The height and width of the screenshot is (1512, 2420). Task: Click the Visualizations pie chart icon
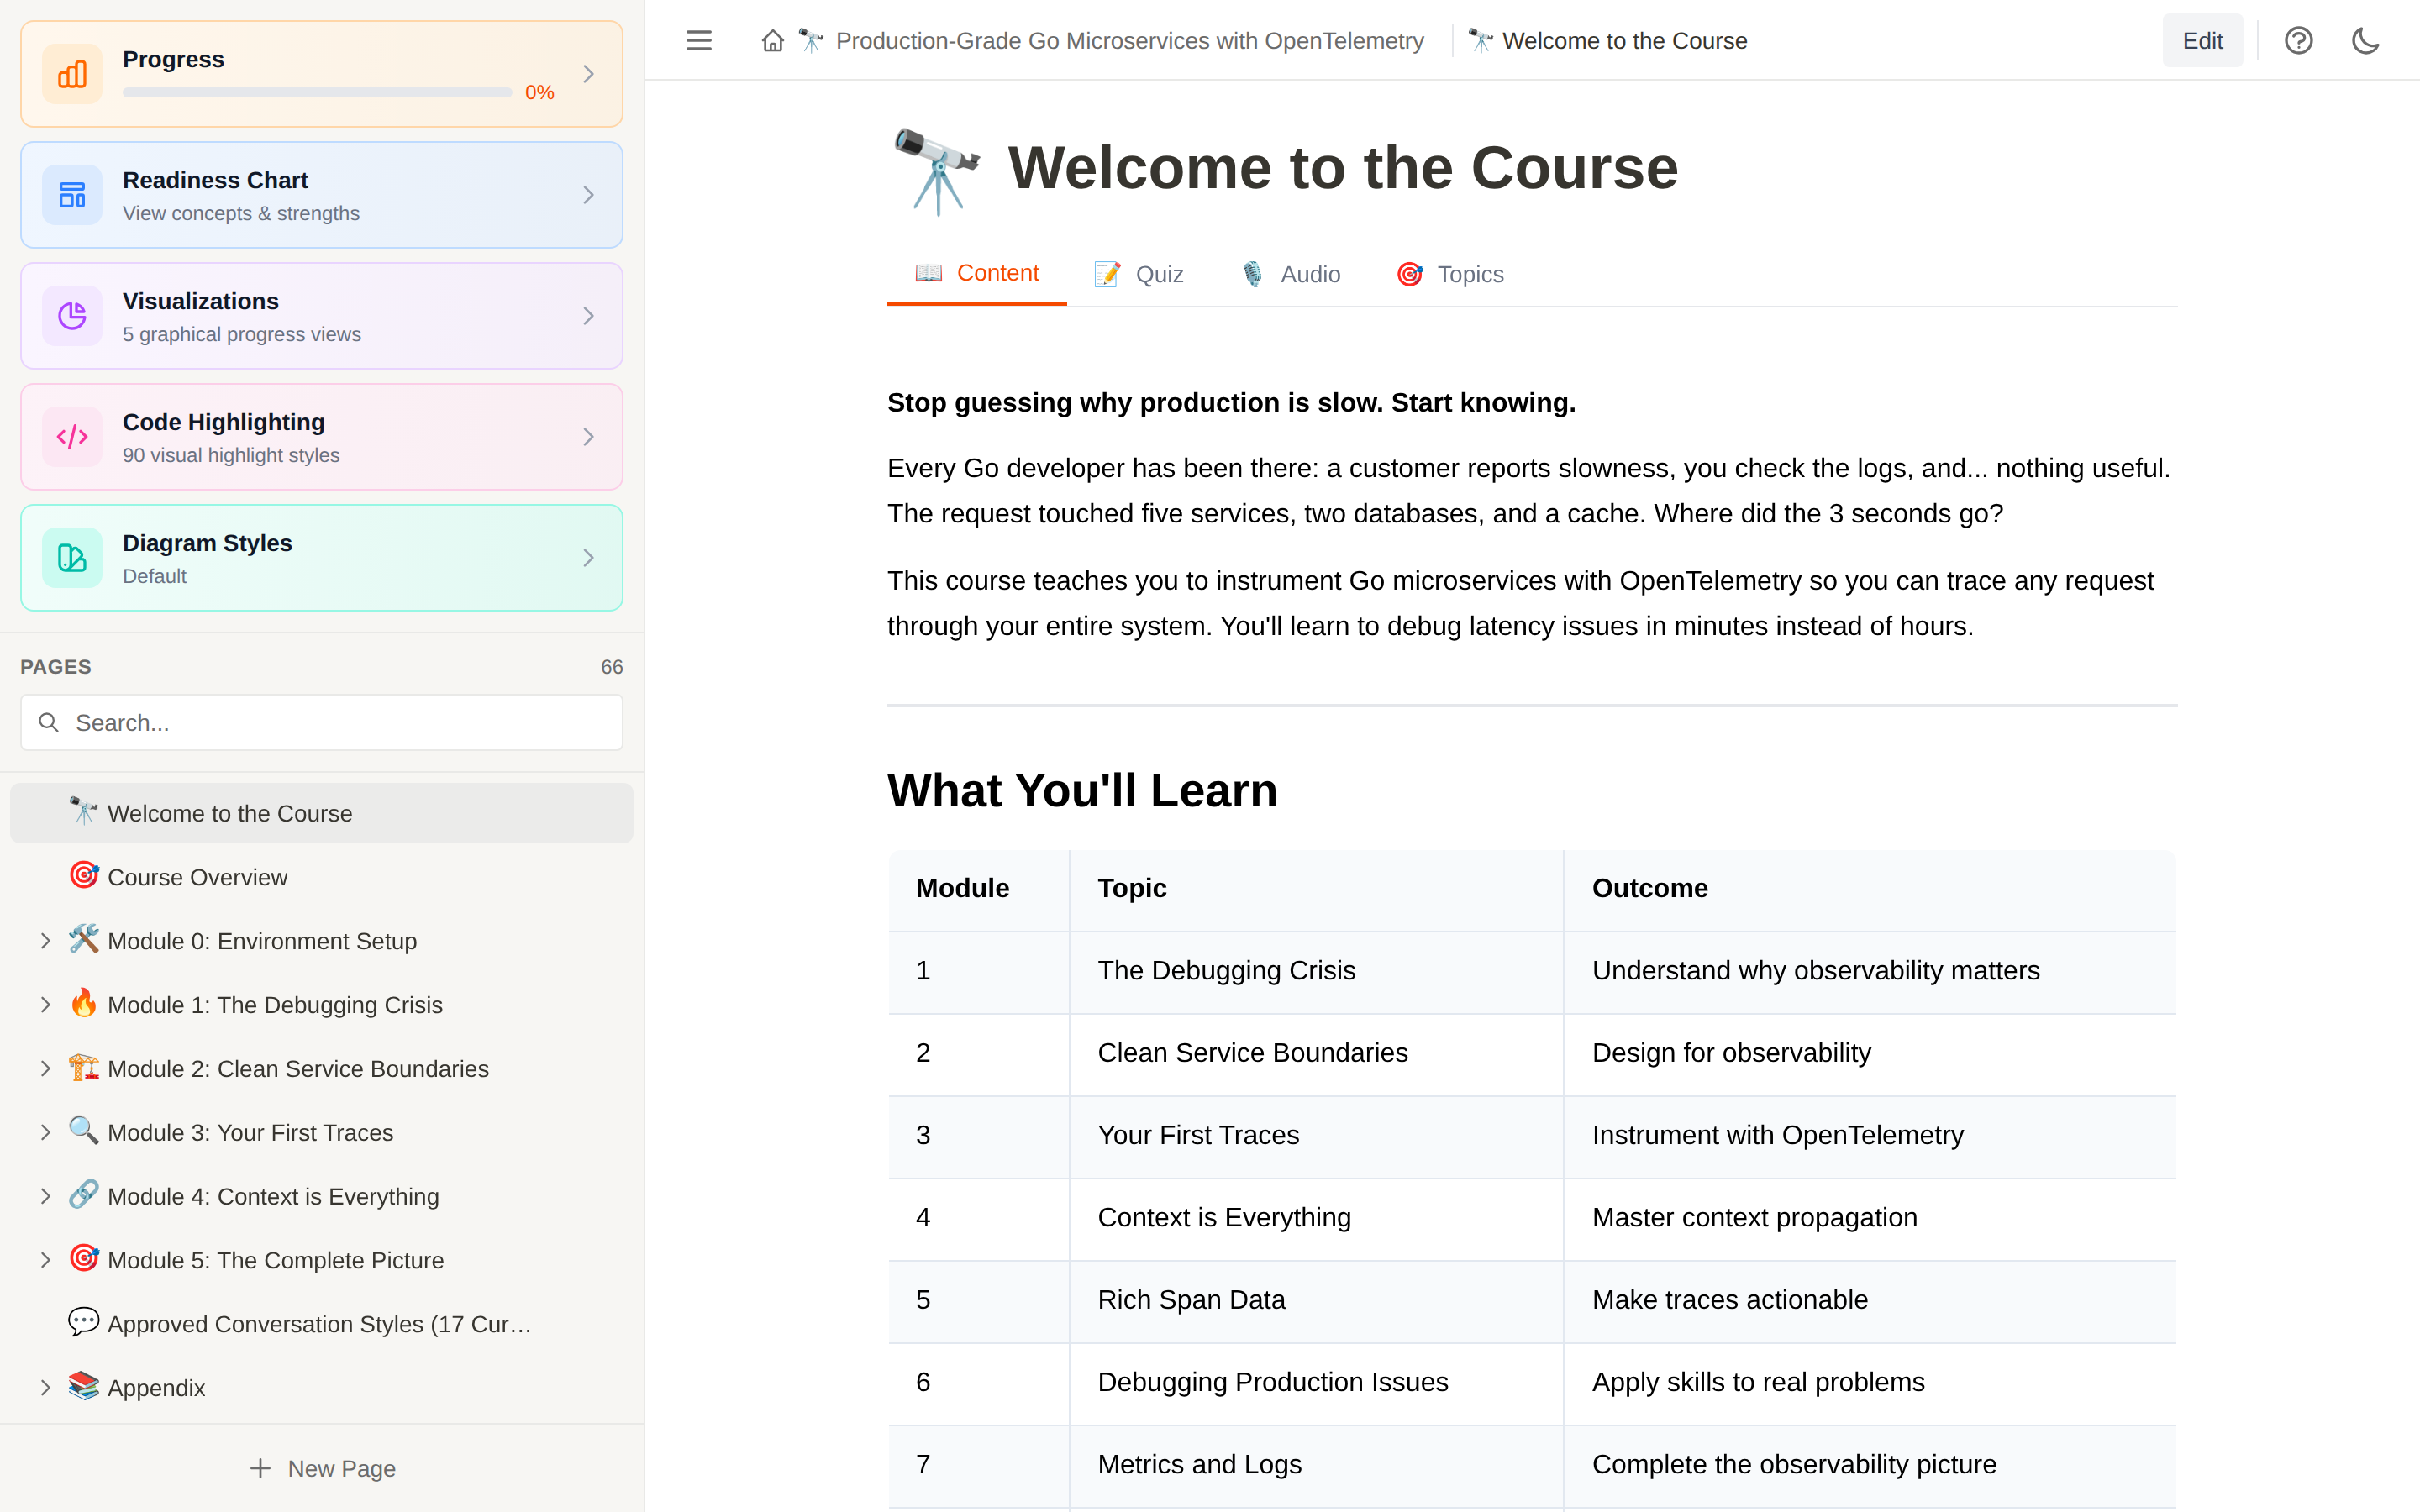[72, 316]
